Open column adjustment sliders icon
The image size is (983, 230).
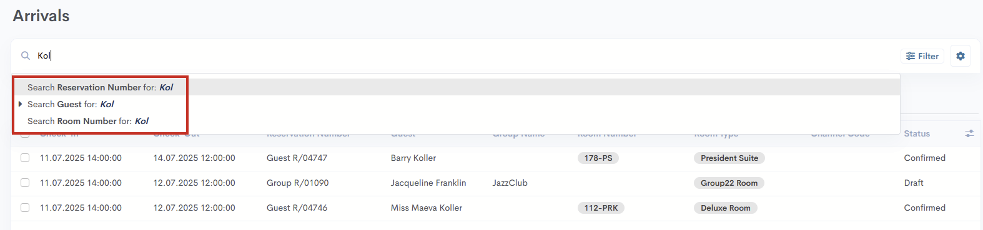pyautogui.click(x=969, y=133)
